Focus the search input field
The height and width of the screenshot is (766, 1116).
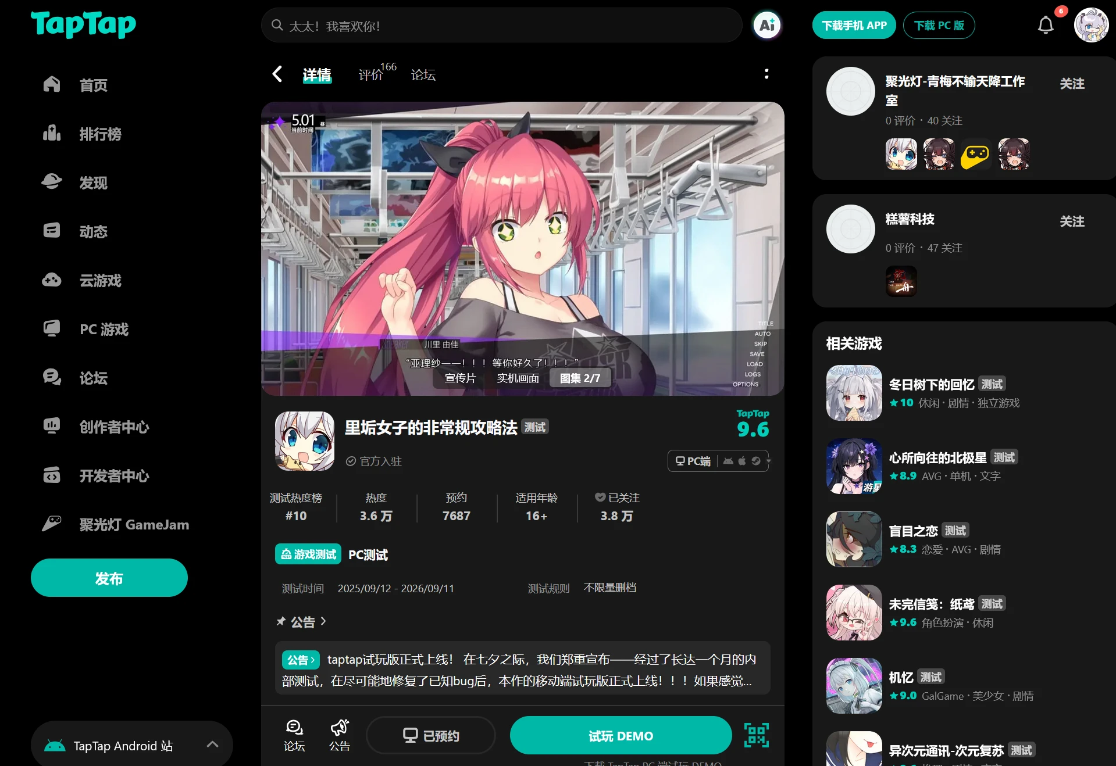[x=501, y=26]
